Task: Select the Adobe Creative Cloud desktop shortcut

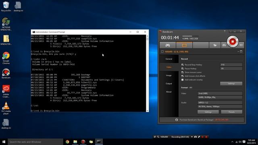Action: 6,91
